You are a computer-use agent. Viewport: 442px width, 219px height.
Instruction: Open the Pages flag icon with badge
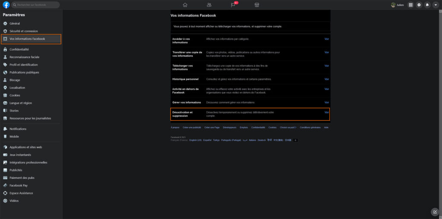234,5
